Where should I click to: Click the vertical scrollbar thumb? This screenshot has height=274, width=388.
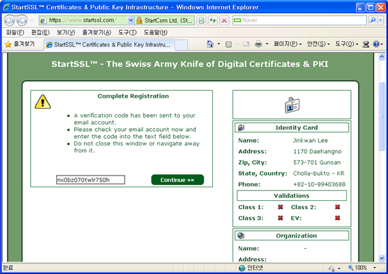[x=382, y=116]
